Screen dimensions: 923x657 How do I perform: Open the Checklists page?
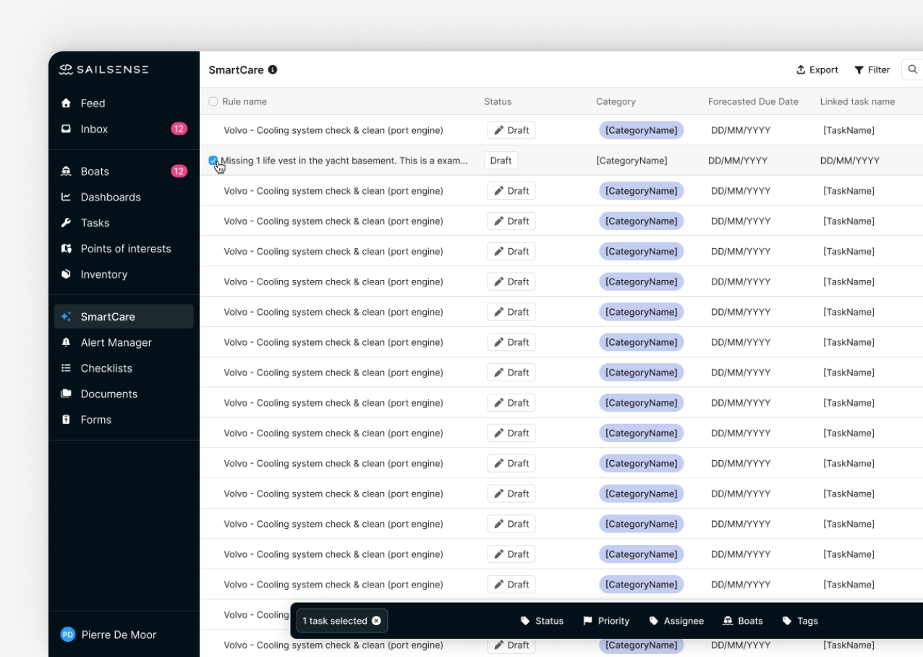(106, 368)
